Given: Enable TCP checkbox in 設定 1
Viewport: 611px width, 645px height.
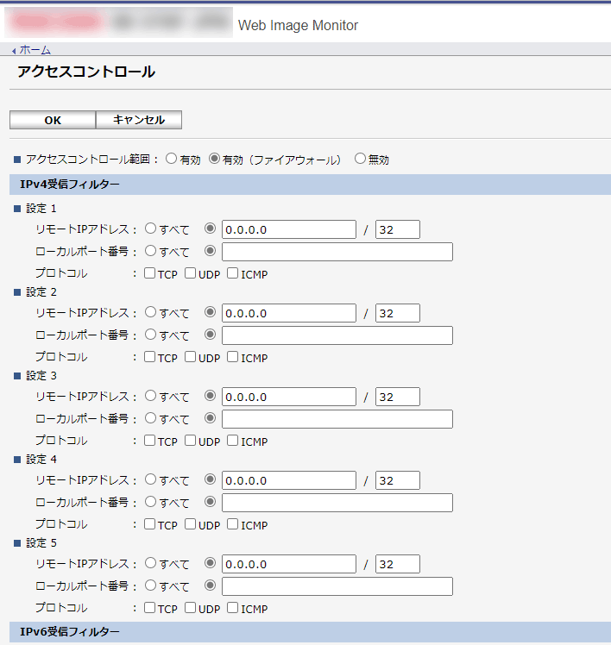Looking at the screenshot, I should click(150, 274).
